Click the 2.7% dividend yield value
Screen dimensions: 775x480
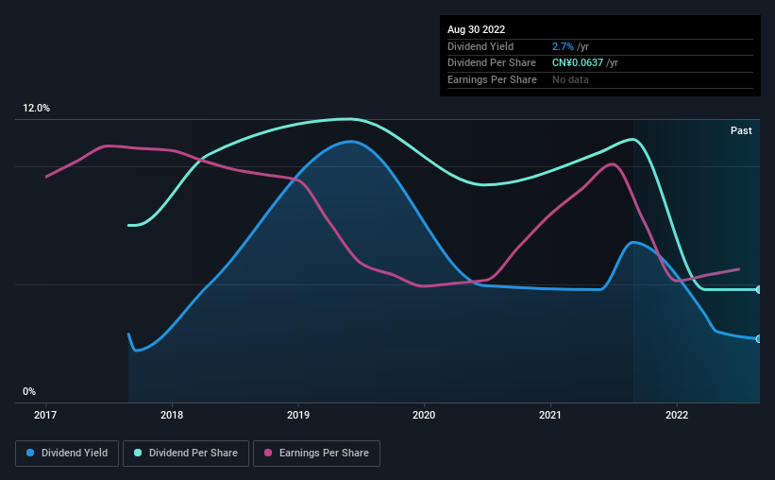(563, 46)
